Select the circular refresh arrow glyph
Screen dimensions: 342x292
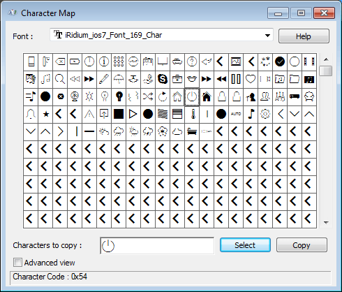(x=163, y=96)
